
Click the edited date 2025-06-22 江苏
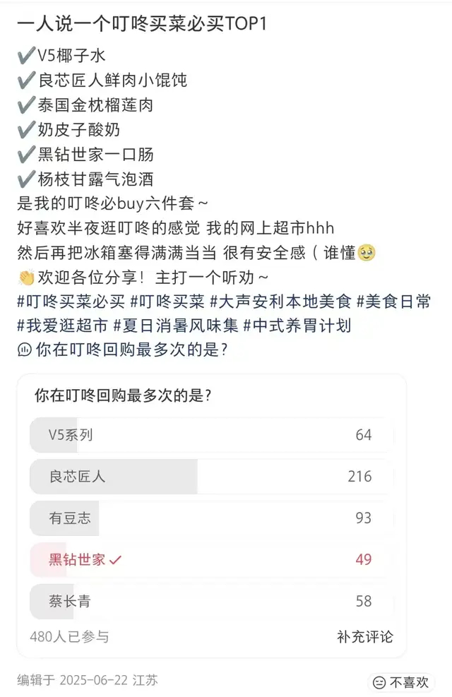[88, 680]
